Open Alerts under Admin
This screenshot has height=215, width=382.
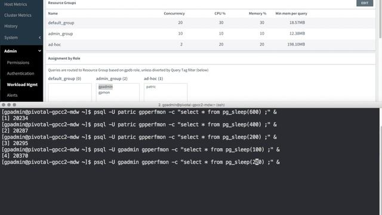click(x=12, y=96)
